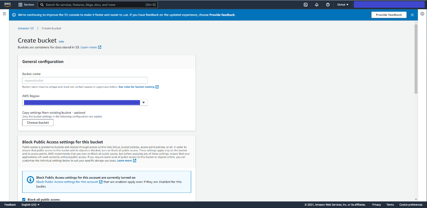This screenshot has width=427, height=208.
Task: Go to Amazon S3 breadcrumb
Action: 26,28
